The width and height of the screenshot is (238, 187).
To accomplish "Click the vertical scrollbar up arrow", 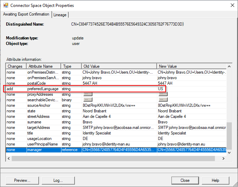I will (x=229, y=66).
